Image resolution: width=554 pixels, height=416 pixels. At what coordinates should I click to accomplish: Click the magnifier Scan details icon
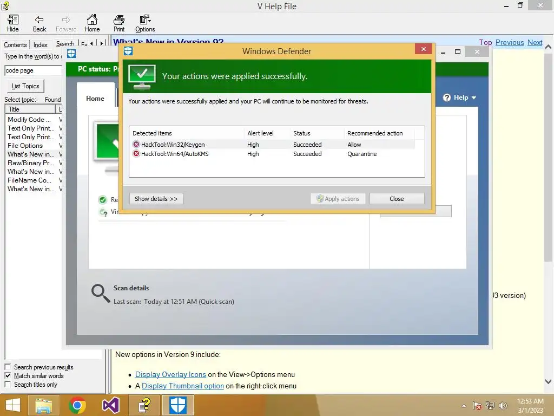coord(101,294)
